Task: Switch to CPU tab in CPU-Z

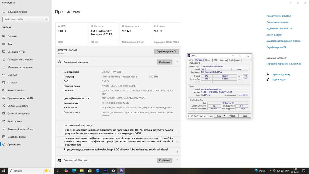Action: [191, 60]
